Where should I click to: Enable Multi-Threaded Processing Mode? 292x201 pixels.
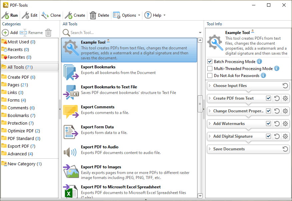point(210,69)
